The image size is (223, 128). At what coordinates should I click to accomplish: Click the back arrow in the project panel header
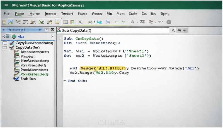click(4, 30)
